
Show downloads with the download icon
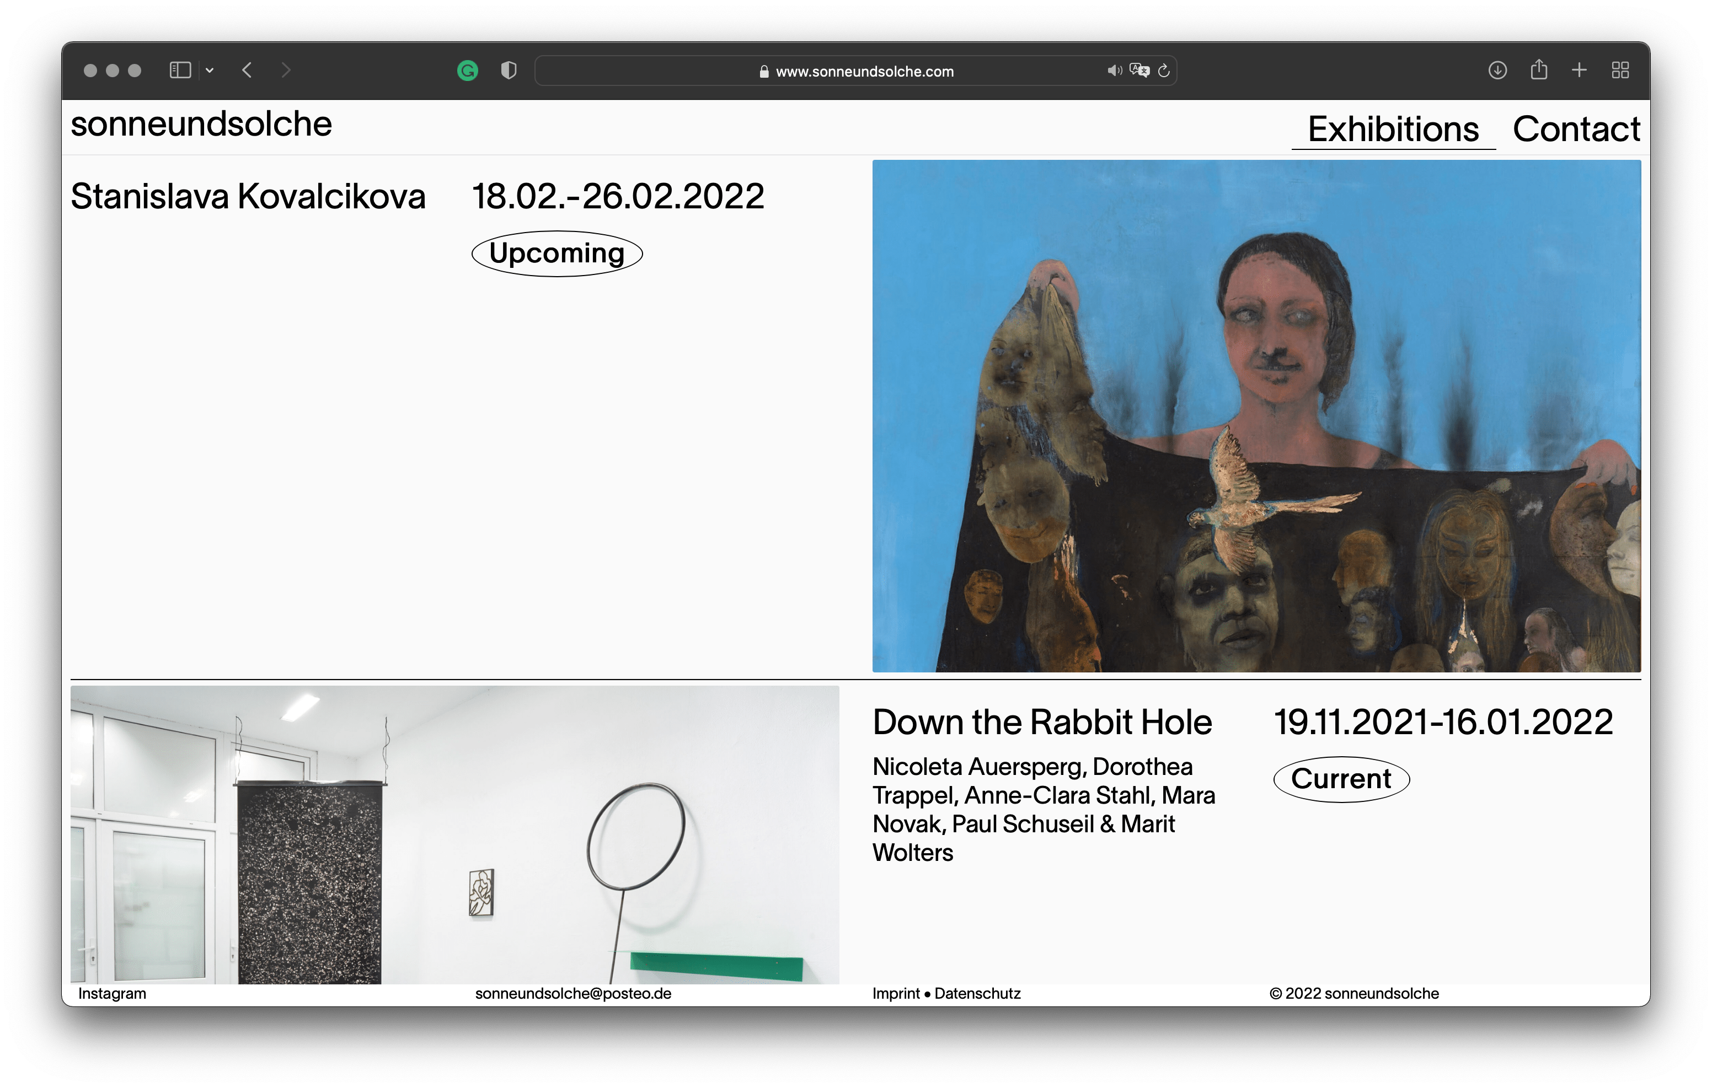pos(1497,71)
